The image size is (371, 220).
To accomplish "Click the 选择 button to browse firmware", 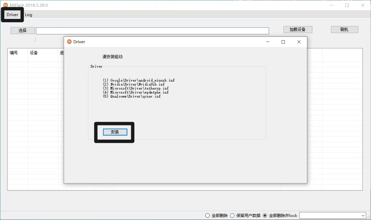I will [23, 30].
